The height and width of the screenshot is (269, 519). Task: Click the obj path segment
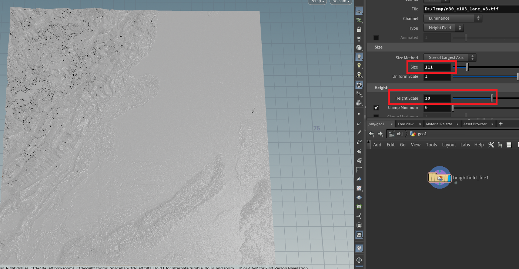click(x=396, y=134)
